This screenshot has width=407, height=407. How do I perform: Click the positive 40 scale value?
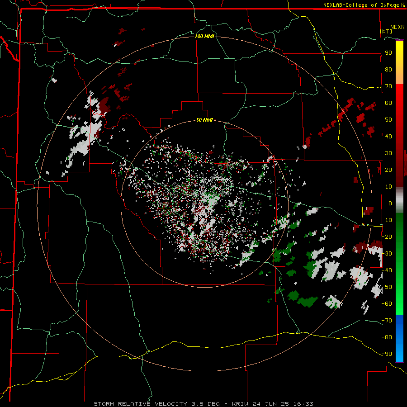(388, 136)
